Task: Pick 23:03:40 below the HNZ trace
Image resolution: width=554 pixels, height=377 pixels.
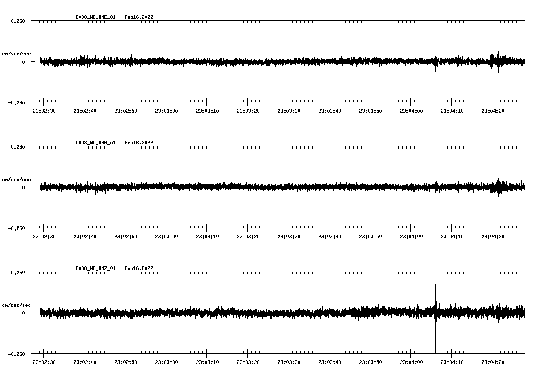Action: tap(330, 362)
